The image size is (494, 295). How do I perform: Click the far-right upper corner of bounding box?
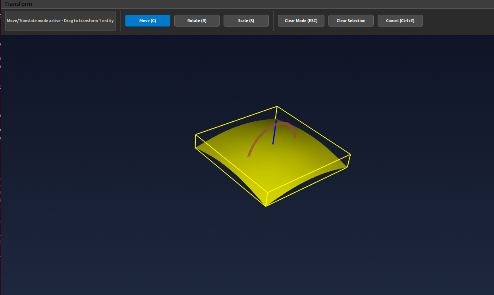point(350,154)
